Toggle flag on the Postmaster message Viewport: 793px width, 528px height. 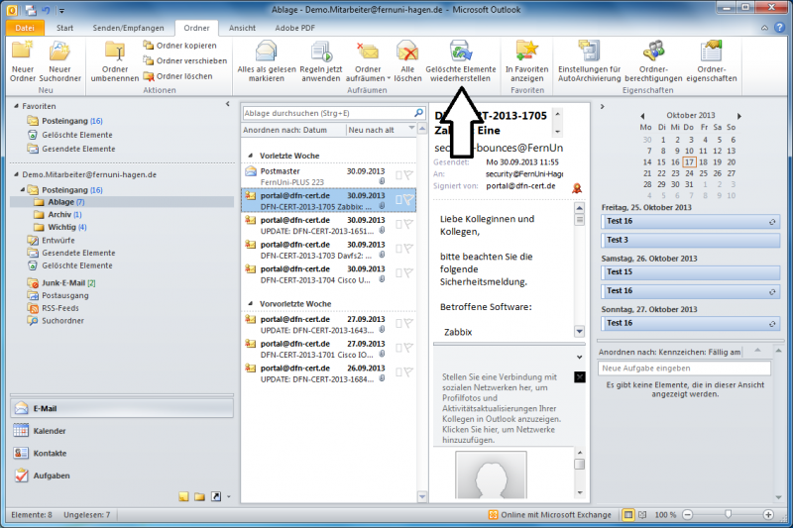point(408,174)
